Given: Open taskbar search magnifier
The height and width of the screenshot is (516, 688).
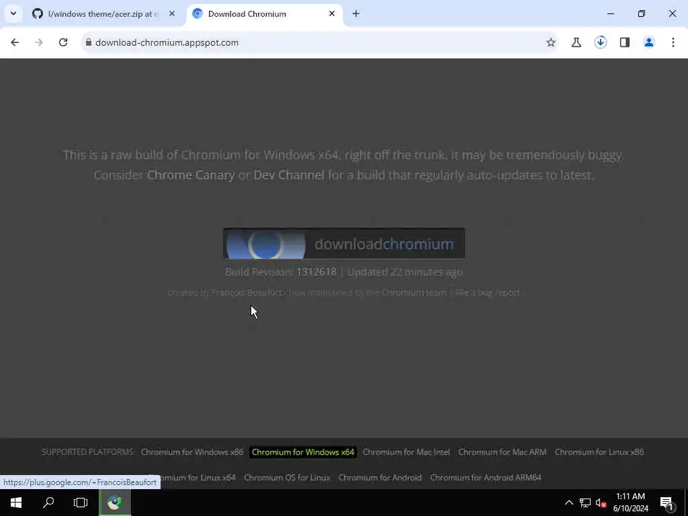Looking at the screenshot, I should tap(48, 503).
